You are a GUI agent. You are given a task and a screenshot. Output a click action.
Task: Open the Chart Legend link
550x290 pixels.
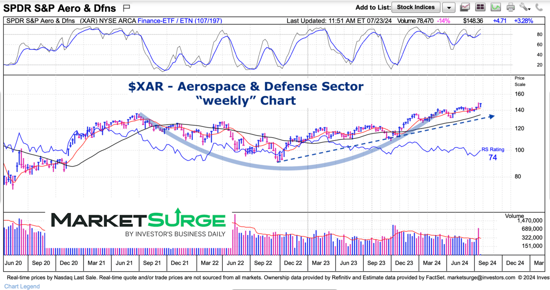[x=22, y=286]
